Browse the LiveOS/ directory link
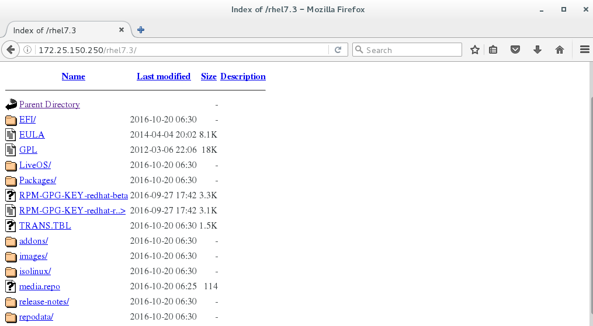The image size is (593, 326). click(35, 165)
